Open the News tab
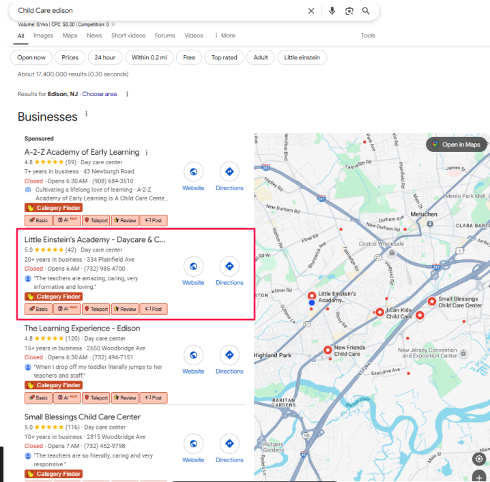The image size is (490, 482). coord(94,35)
